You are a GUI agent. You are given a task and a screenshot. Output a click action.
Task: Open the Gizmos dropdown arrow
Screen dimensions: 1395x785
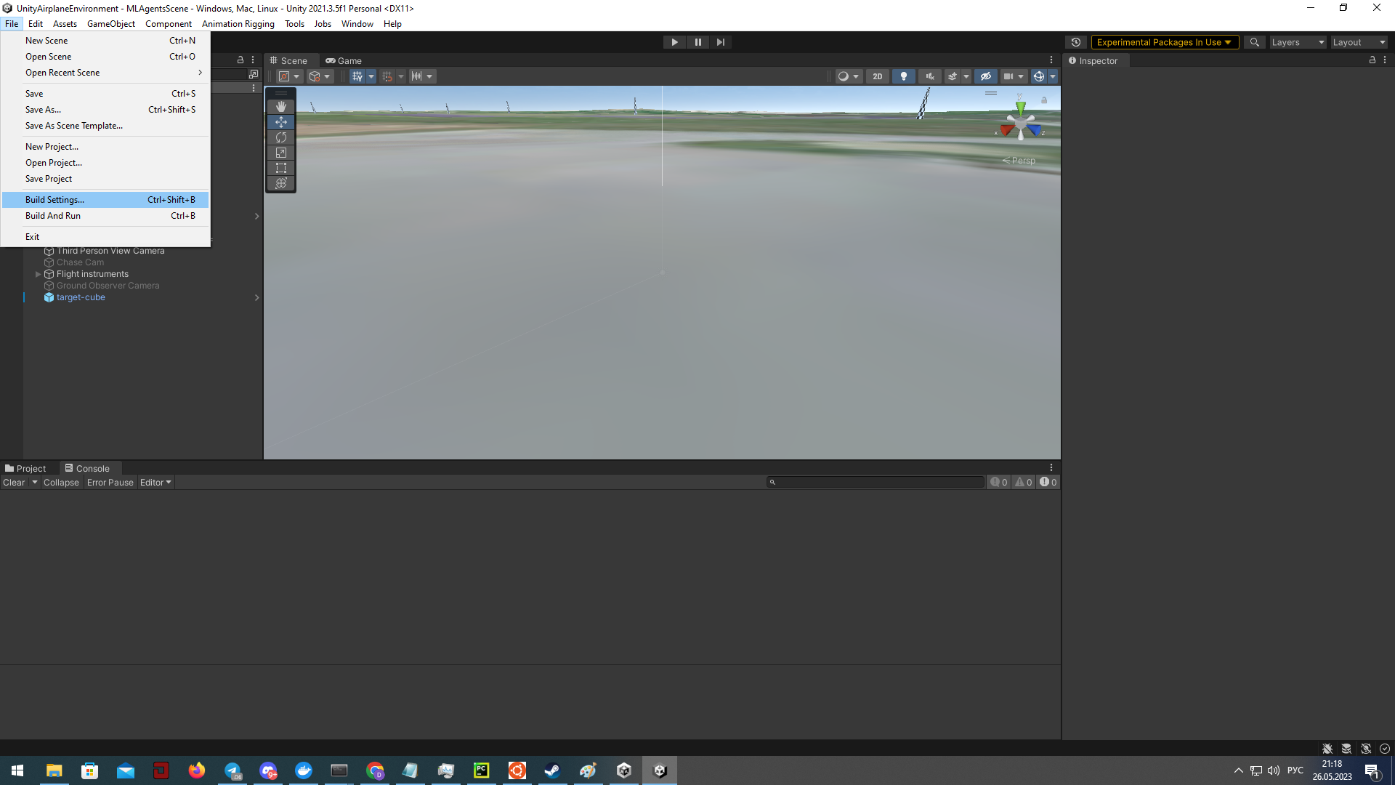tap(1053, 76)
